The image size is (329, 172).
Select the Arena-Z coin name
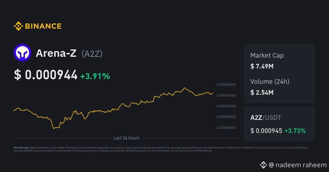[x=56, y=53]
